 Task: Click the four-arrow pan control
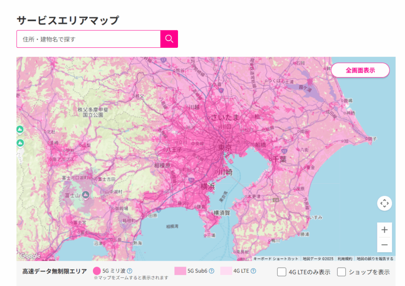tap(384, 203)
